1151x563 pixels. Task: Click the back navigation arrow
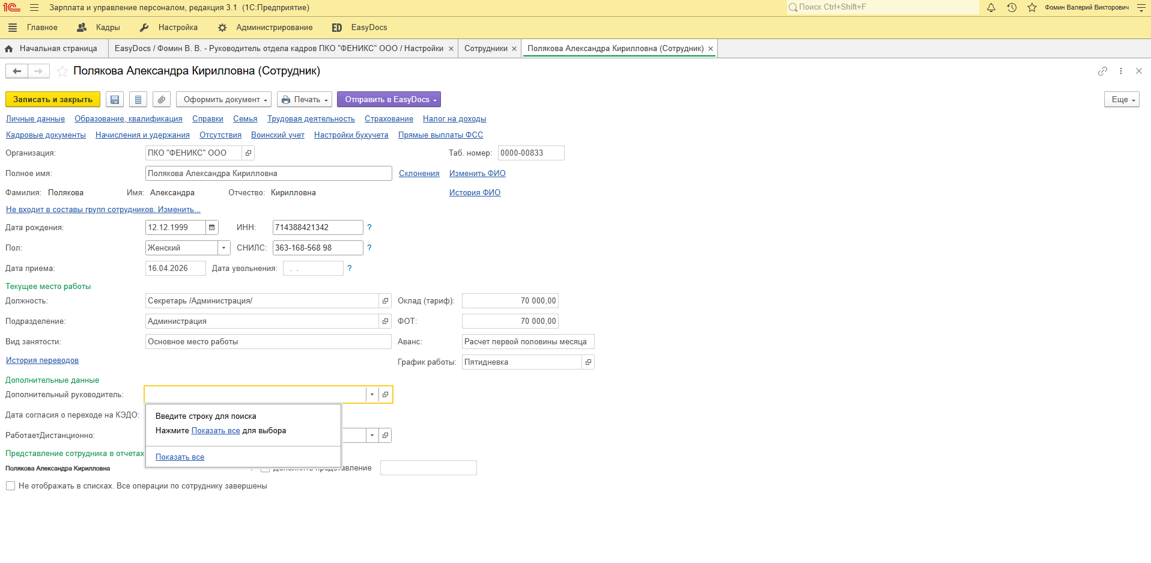coord(17,72)
